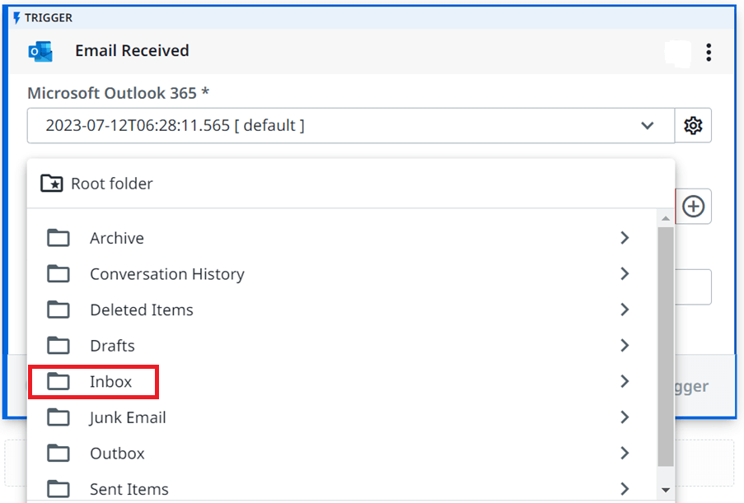Image resolution: width=744 pixels, height=503 pixels.
Task: Click the Microsoft Outlook 365 field label
Action: [x=118, y=93]
